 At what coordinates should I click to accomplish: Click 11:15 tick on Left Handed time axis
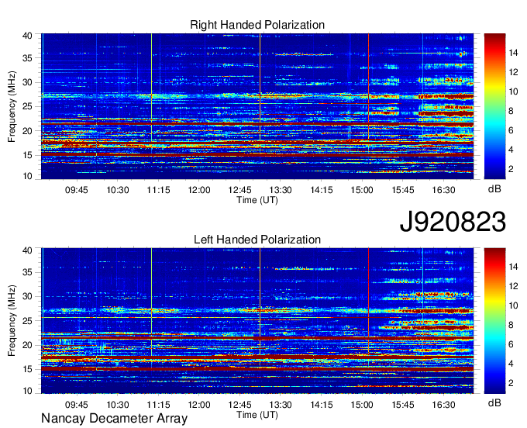pyautogui.click(x=158, y=405)
